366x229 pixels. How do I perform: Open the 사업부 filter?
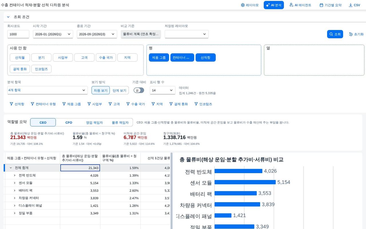pyautogui.click(x=94, y=104)
